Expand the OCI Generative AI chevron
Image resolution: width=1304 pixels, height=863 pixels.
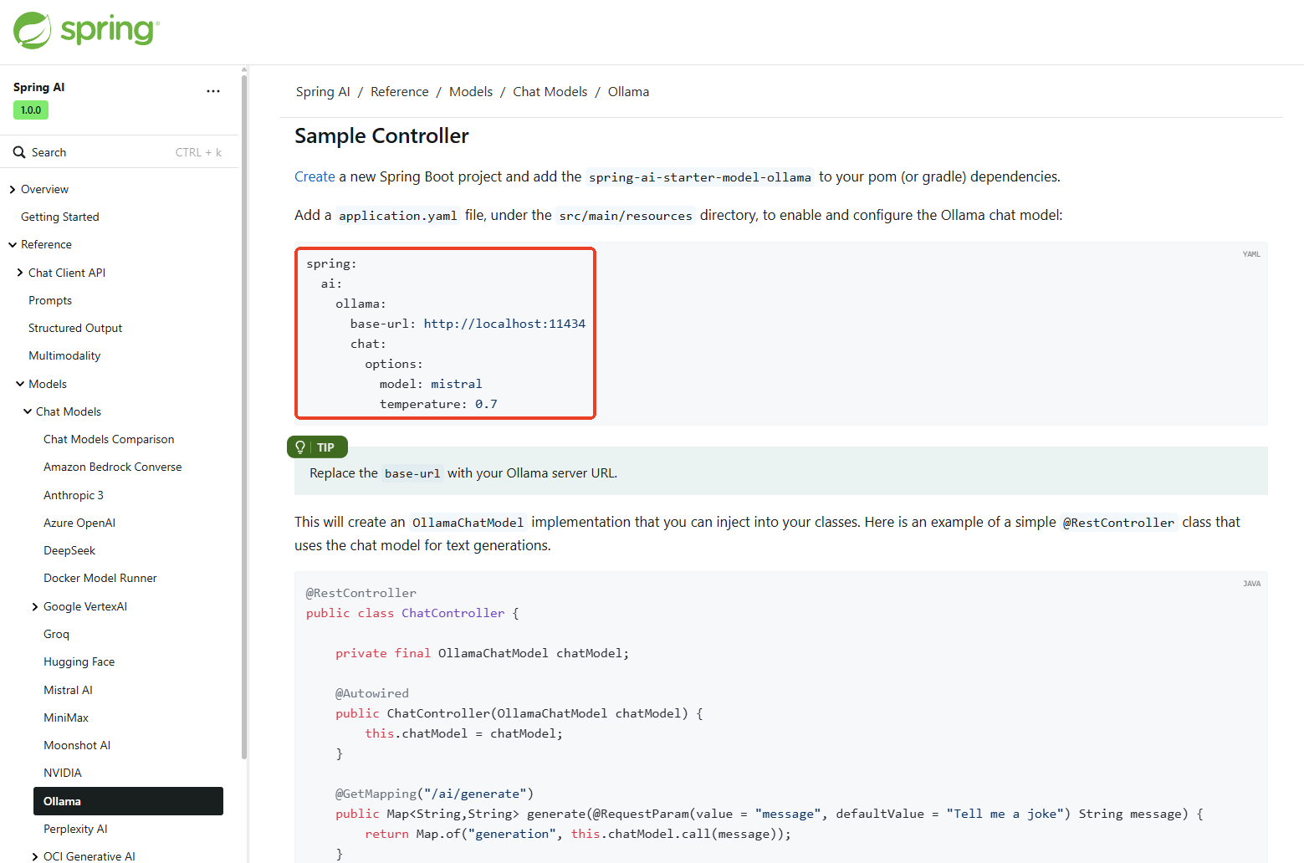35,856
